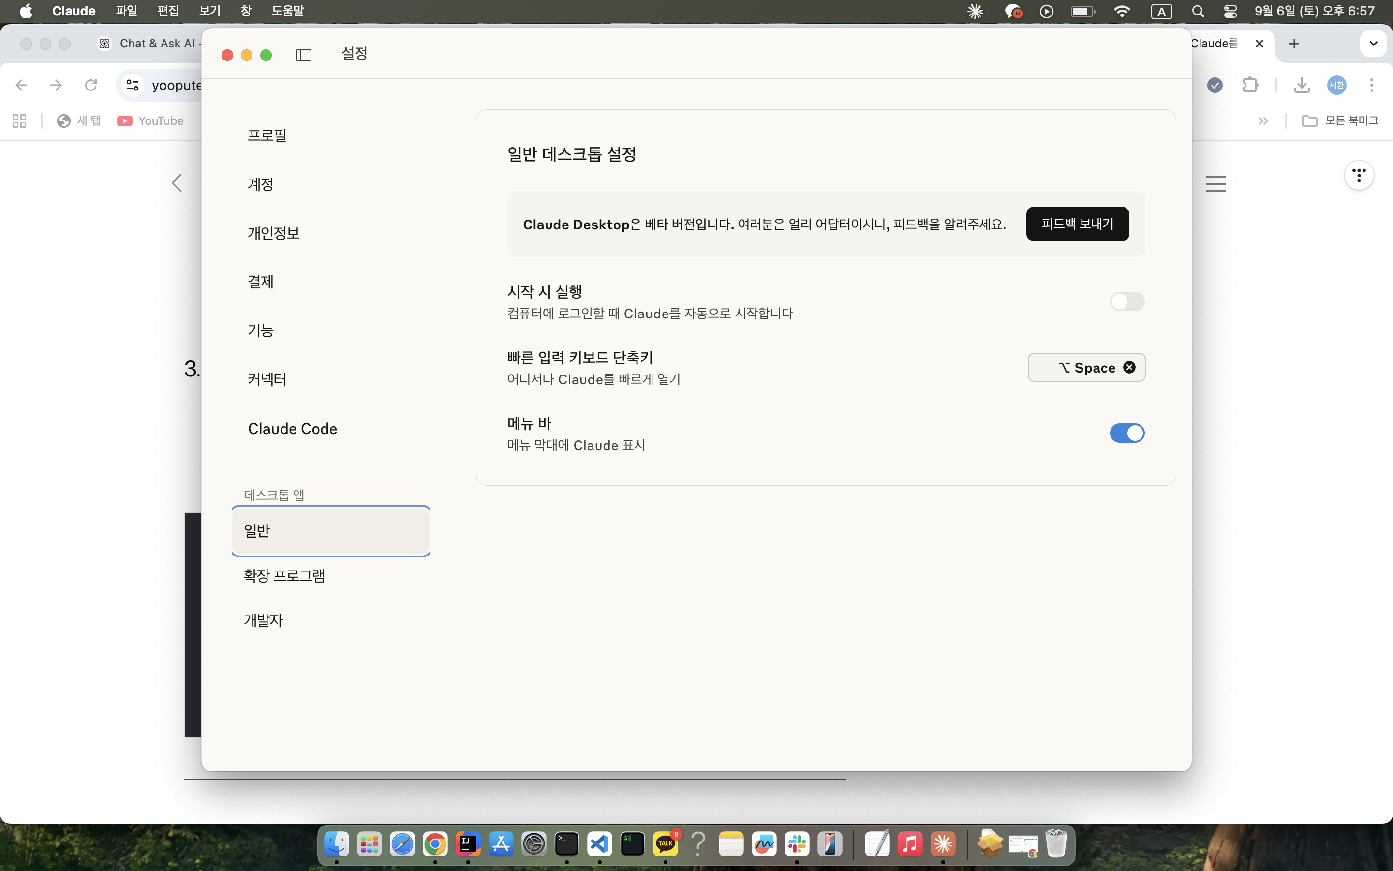Image resolution: width=1393 pixels, height=871 pixels.
Task: Go to the 프로필 settings section
Action: tap(267, 135)
